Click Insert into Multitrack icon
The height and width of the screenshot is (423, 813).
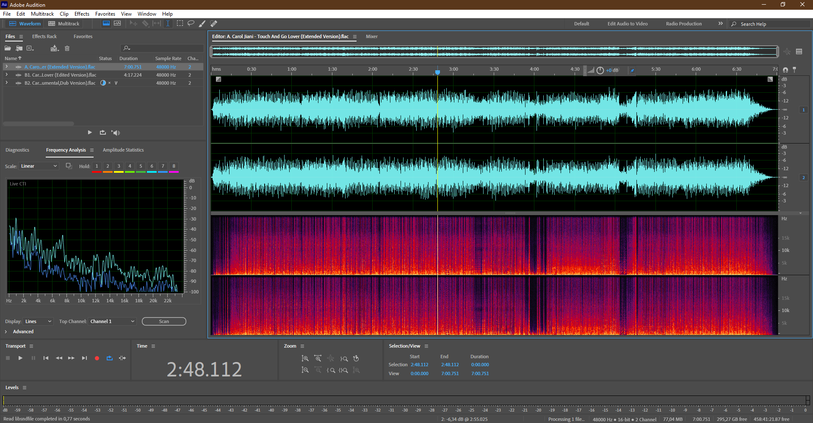click(54, 48)
